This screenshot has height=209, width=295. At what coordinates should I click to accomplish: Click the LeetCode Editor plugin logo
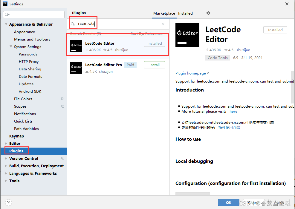(x=76, y=46)
